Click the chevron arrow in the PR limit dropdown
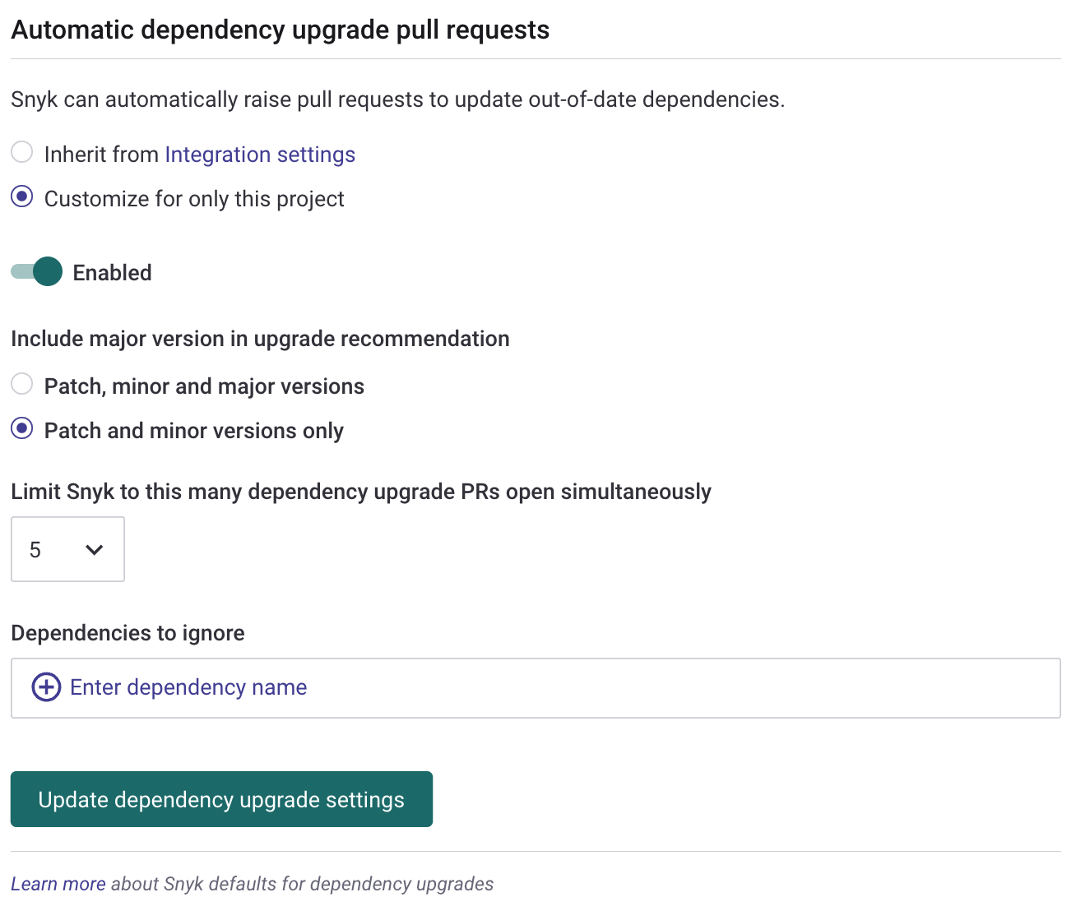The width and height of the screenshot is (1076, 906). (x=95, y=550)
